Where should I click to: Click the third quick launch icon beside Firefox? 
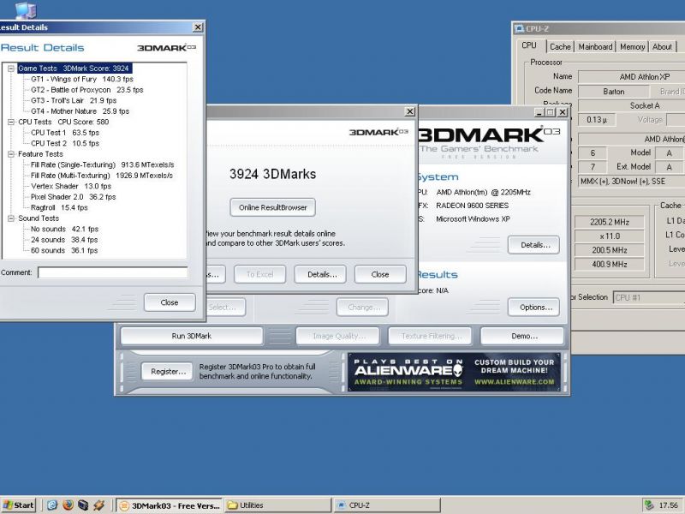(83, 505)
